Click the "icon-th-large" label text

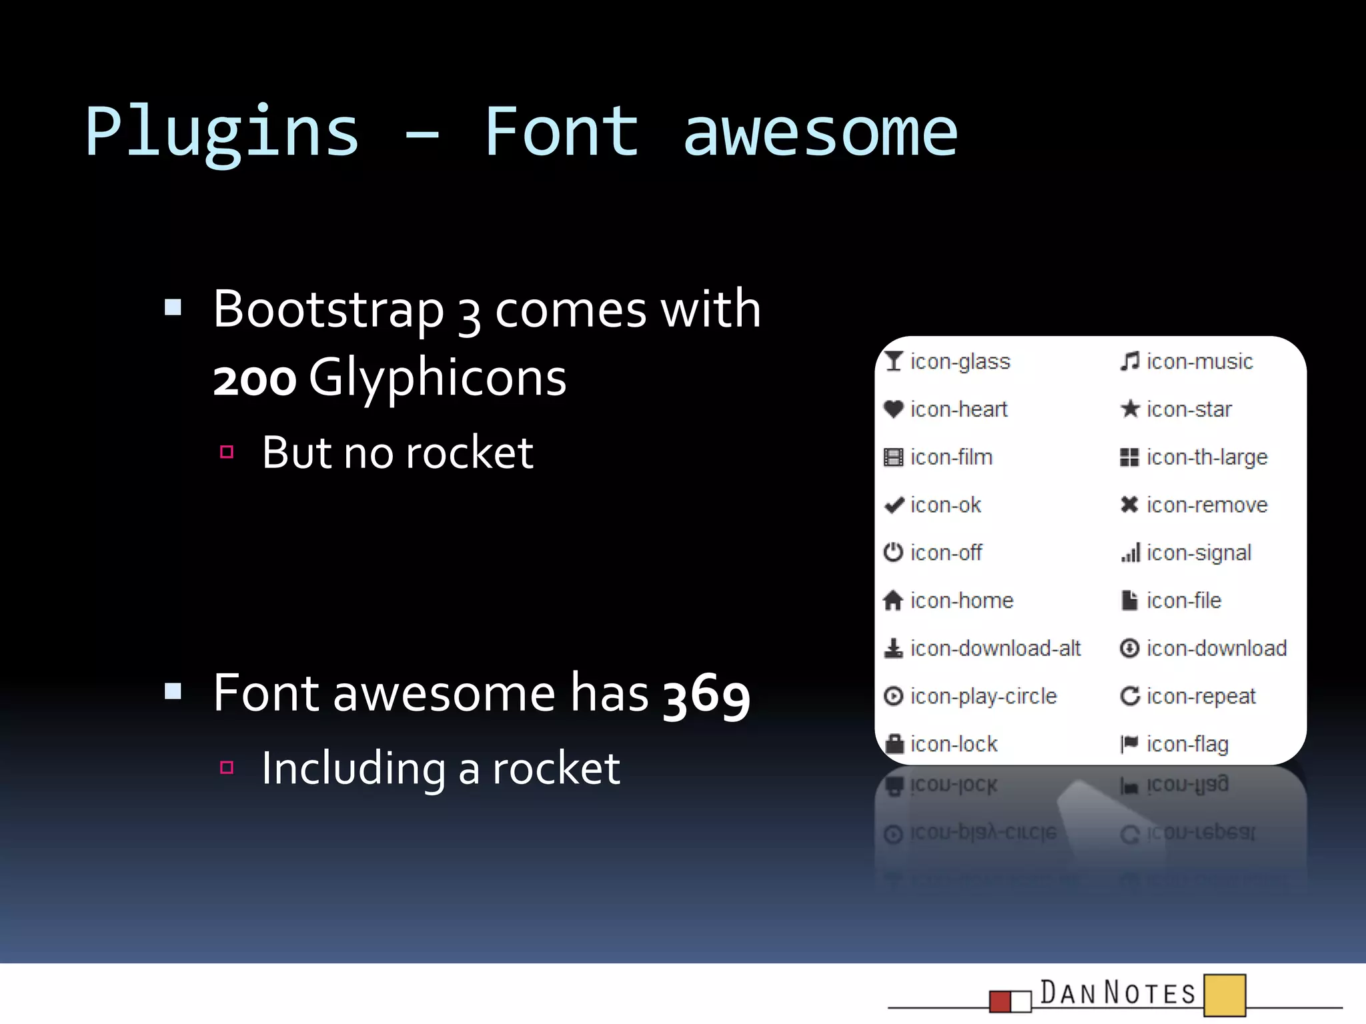(1207, 458)
